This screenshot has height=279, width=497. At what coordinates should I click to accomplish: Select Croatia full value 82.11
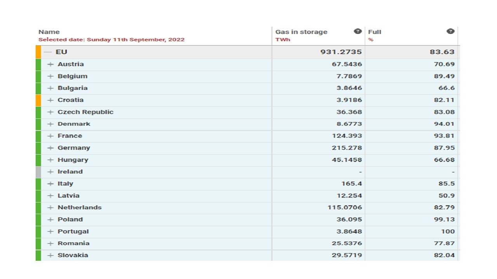pyautogui.click(x=444, y=100)
